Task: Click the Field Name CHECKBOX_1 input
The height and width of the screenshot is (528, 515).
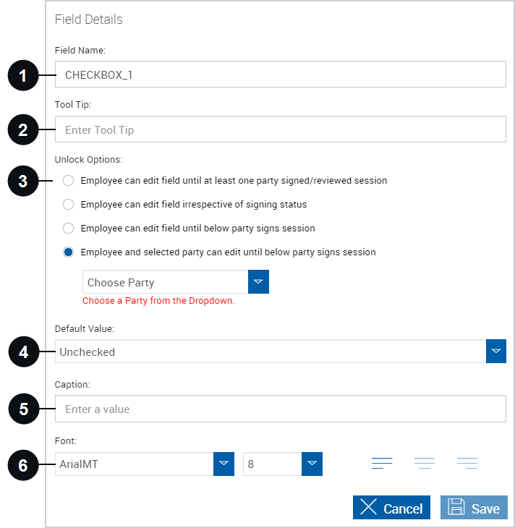Action: point(280,74)
